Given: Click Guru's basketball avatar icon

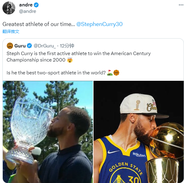Looking at the screenshot, I should [x=10, y=46].
